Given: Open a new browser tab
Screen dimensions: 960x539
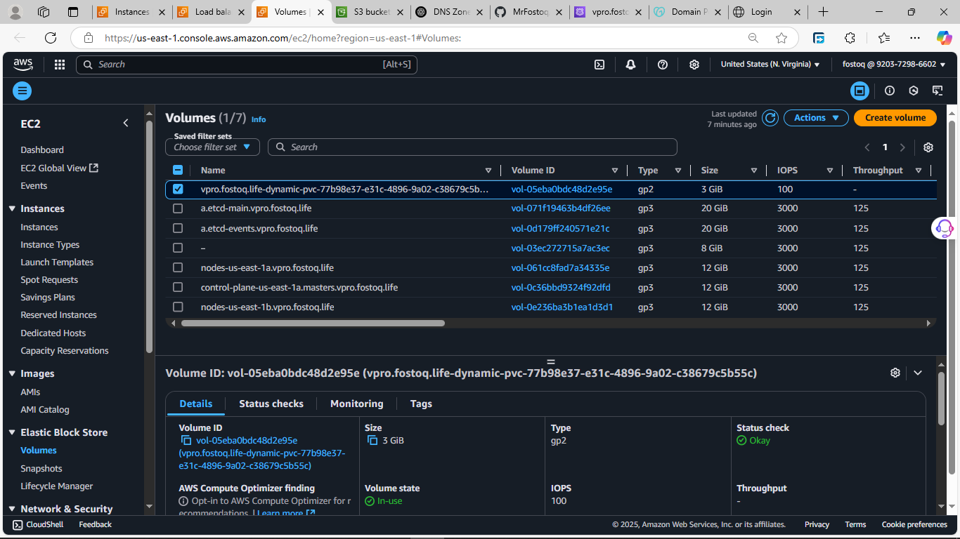Looking at the screenshot, I should [x=824, y=12].
